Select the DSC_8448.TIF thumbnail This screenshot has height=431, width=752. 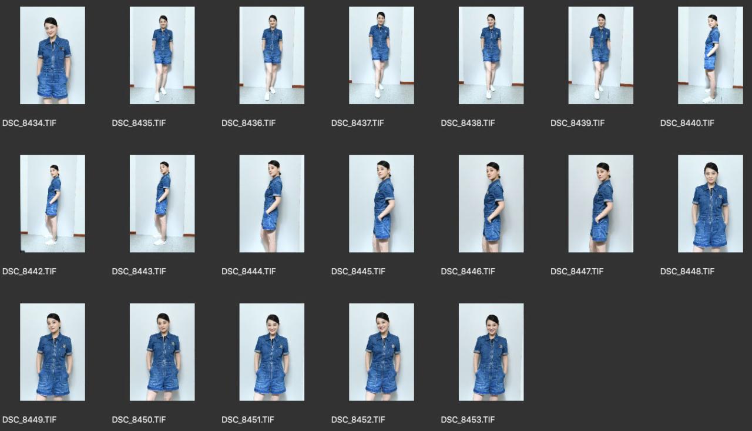tap(710, 203)
